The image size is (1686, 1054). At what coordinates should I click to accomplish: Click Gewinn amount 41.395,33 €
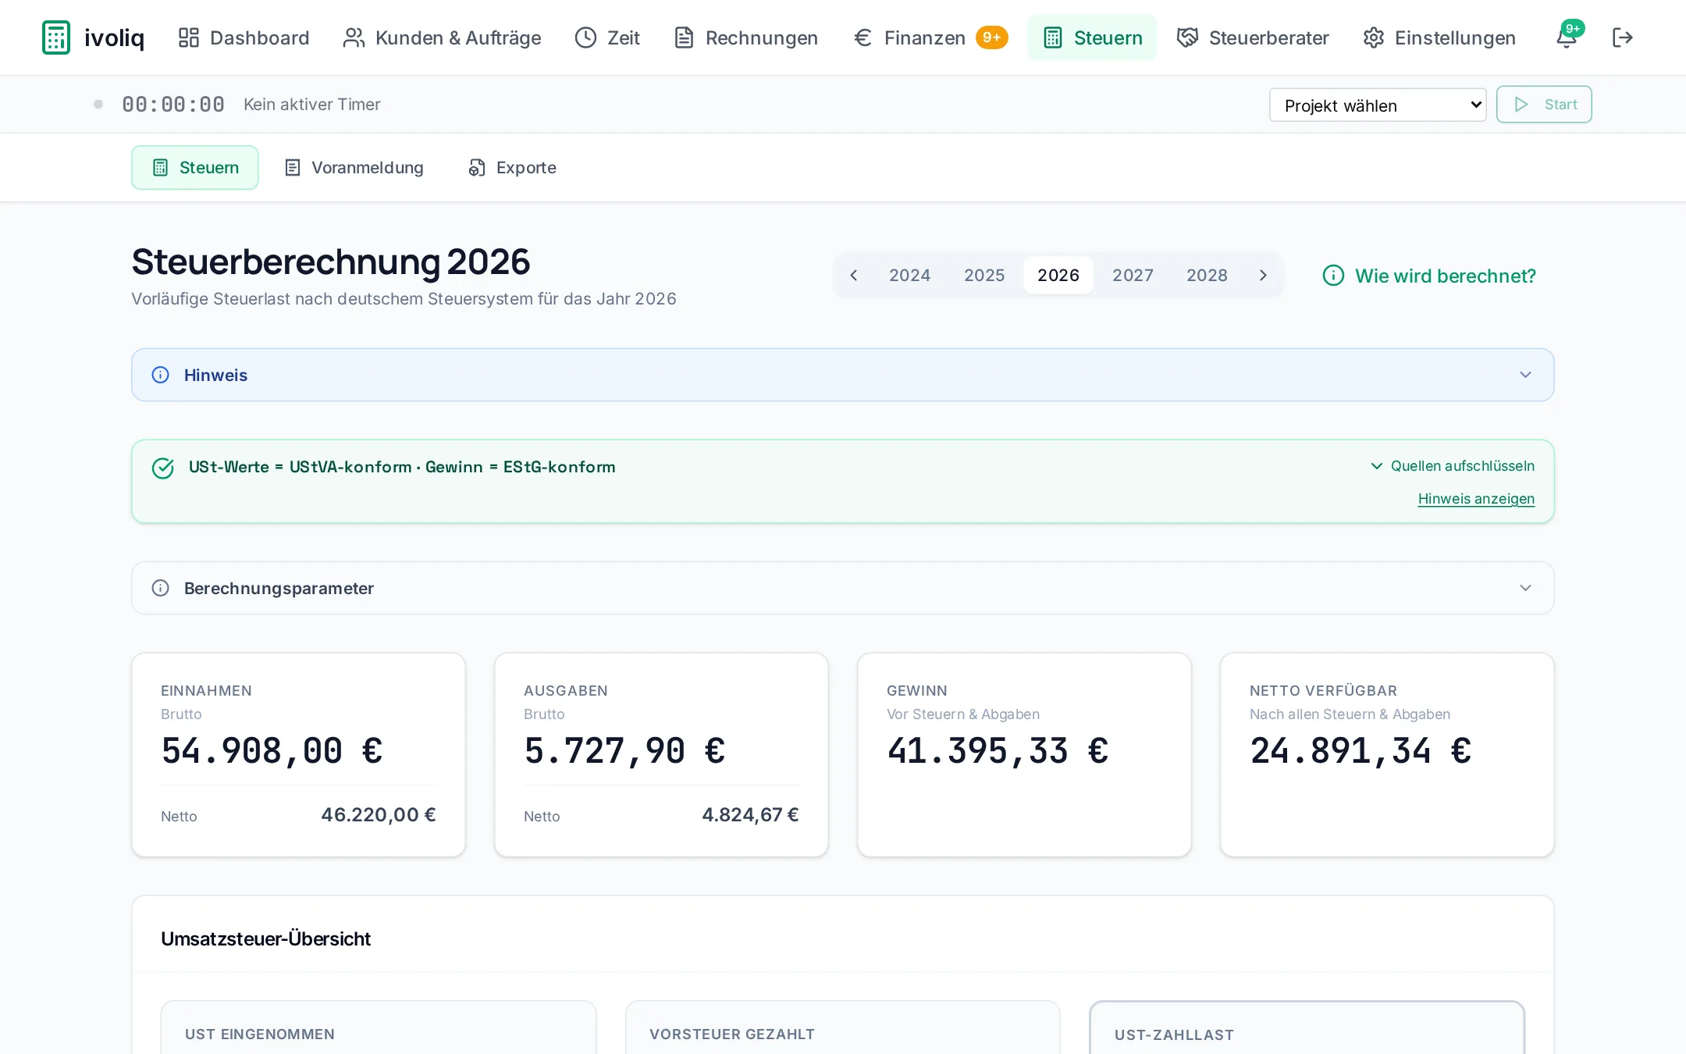click(x=998, y=750)
